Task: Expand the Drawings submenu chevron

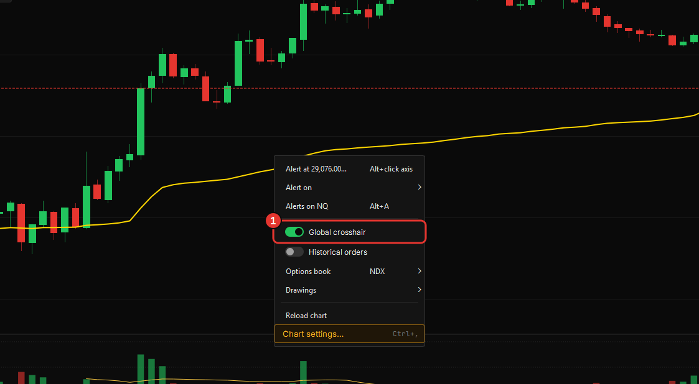Action: (x=419, y=290)
